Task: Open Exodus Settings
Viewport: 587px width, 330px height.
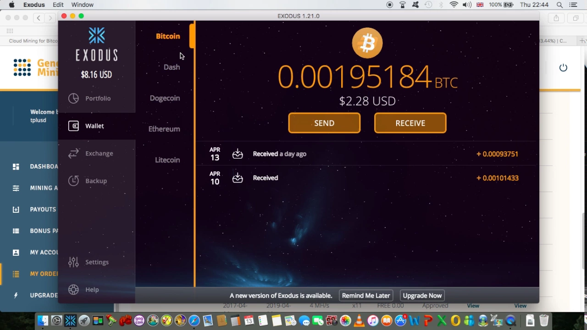Action: pos(97,262)
